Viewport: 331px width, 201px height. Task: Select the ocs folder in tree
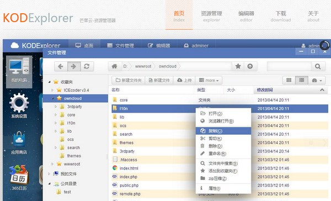pyautogui.click(x=70, y=140)
